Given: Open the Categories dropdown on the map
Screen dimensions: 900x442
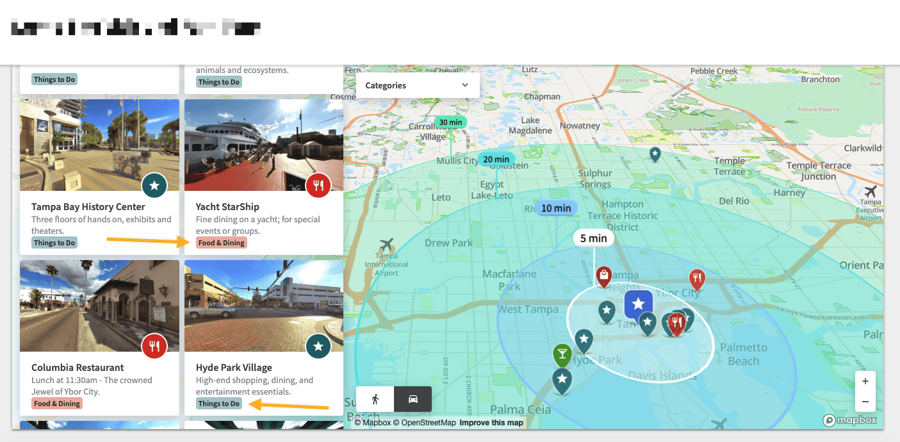Looking at the screenshot, I should pyautogui.click(x=417, y=85).
